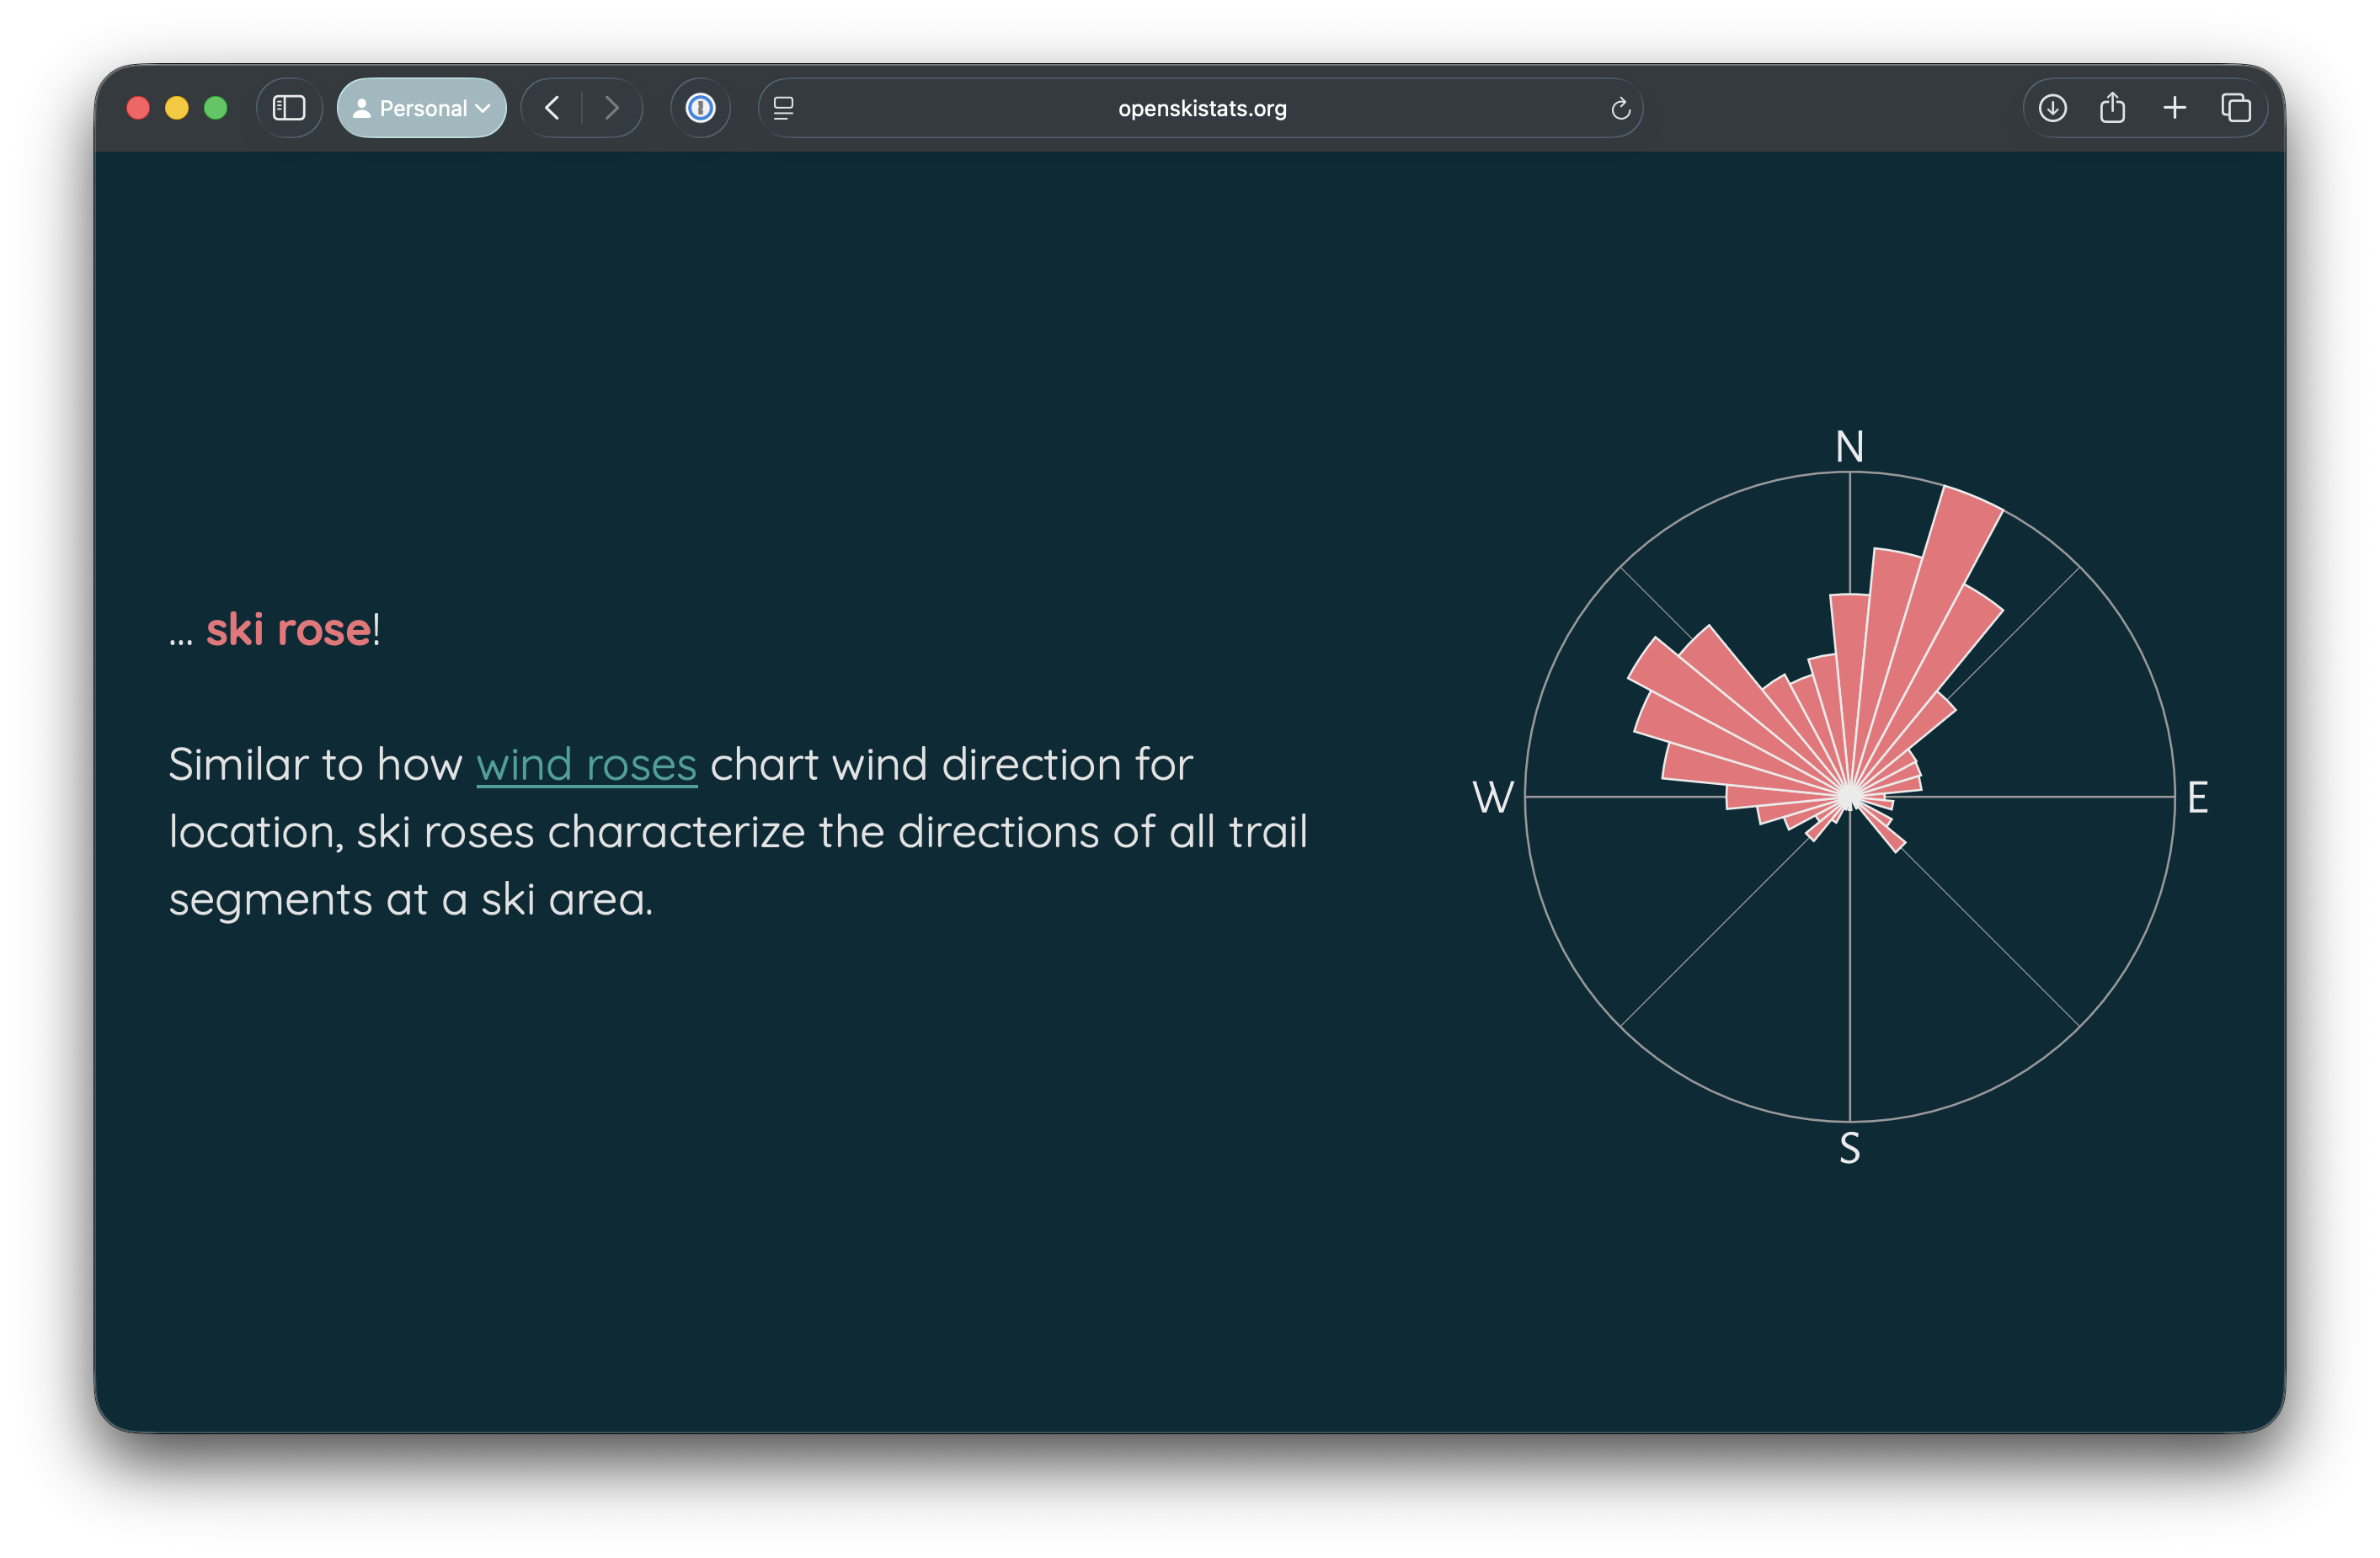Click the openskistats.org address field
2380x1558 pixels.
coord(1201,108)
